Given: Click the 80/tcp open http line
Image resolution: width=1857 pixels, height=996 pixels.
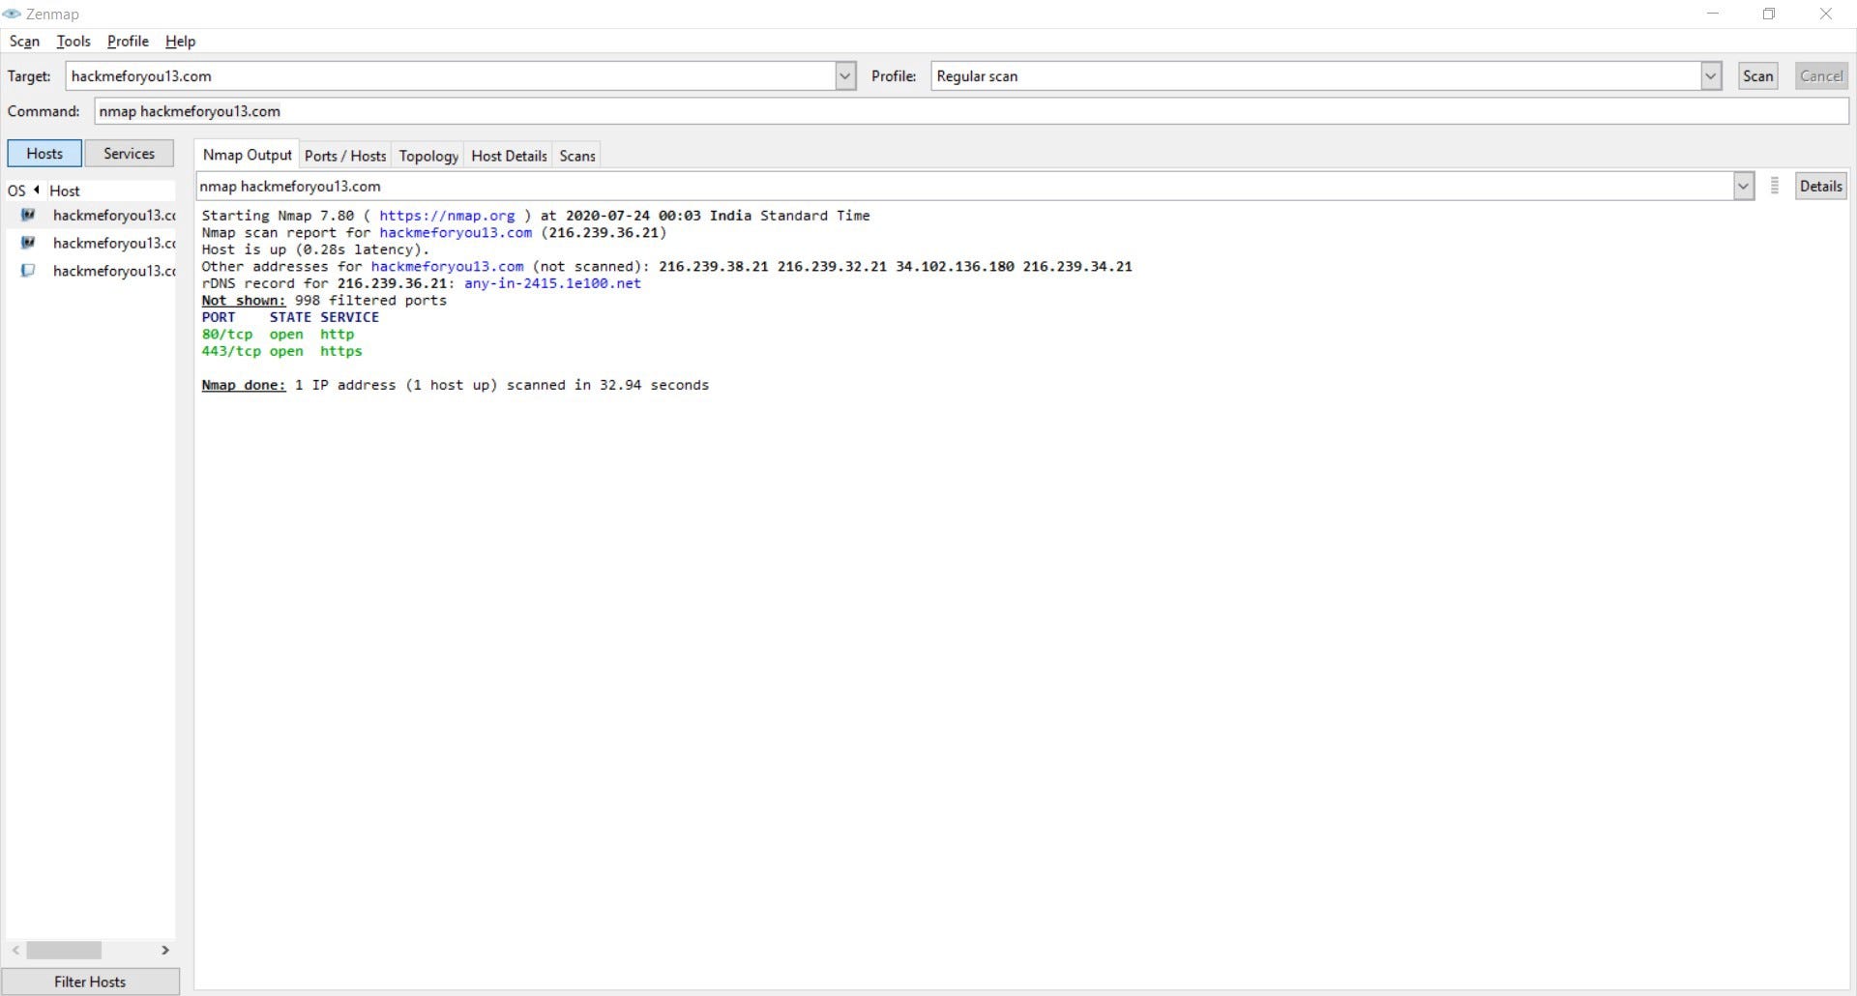Looking at the screenshot, I should pyautogui.click(x=278, y=334).
